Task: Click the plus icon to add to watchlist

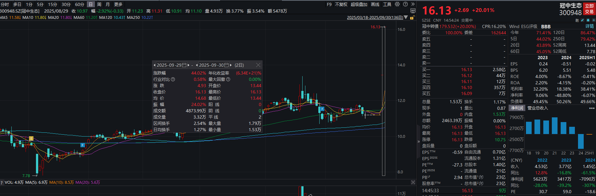Action: [x=593, y=20]
